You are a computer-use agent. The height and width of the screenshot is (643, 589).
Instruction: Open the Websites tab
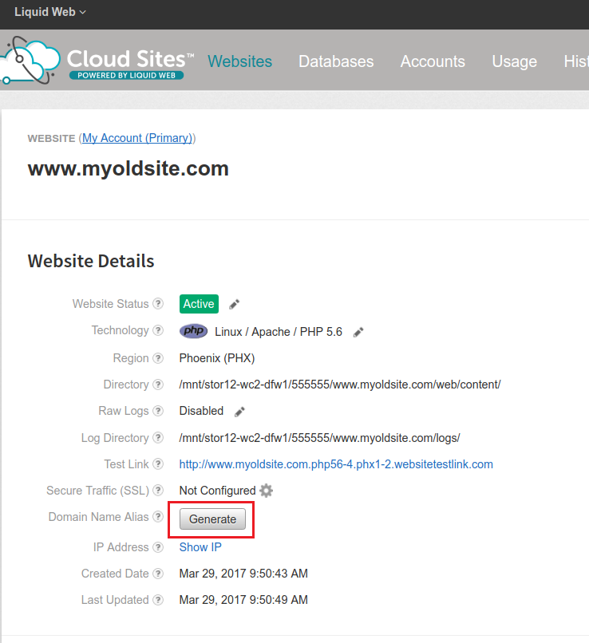pos(239,61)
